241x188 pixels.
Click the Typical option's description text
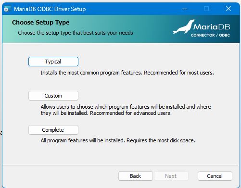click(x=127, y=73)
